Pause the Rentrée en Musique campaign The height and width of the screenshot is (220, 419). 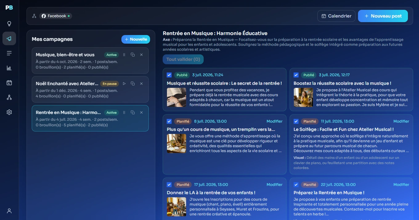pyautogui.click(x=124, y=112)
